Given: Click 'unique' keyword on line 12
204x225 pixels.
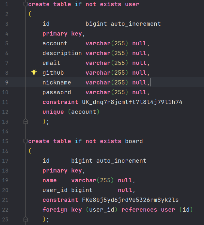Looking at the screenshot, I should click(x=53, y=112).
